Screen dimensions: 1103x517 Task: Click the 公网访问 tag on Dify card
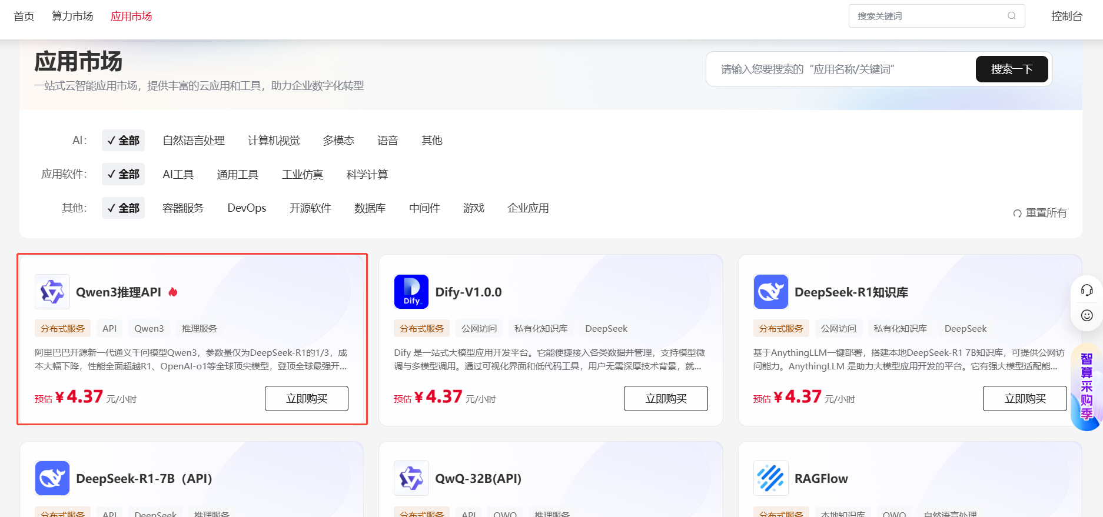coord(479,329)
